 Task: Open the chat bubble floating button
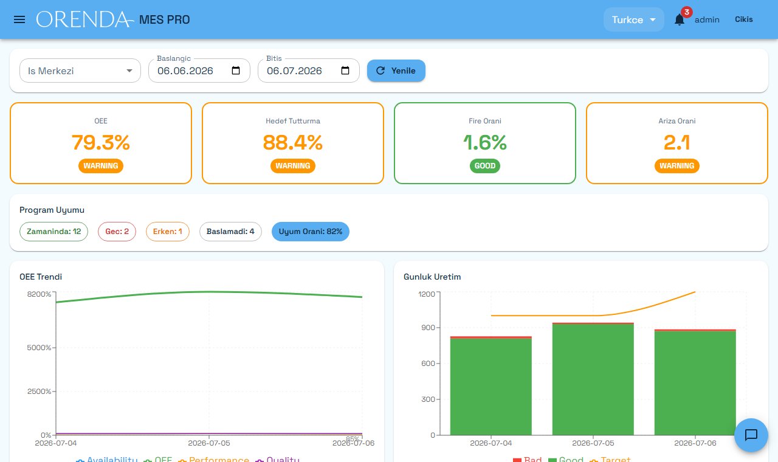tap(751, 435)
